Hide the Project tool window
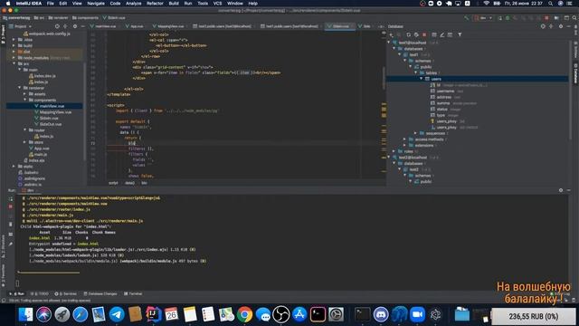This screenshot has height=326, width=579. (82, 26)
